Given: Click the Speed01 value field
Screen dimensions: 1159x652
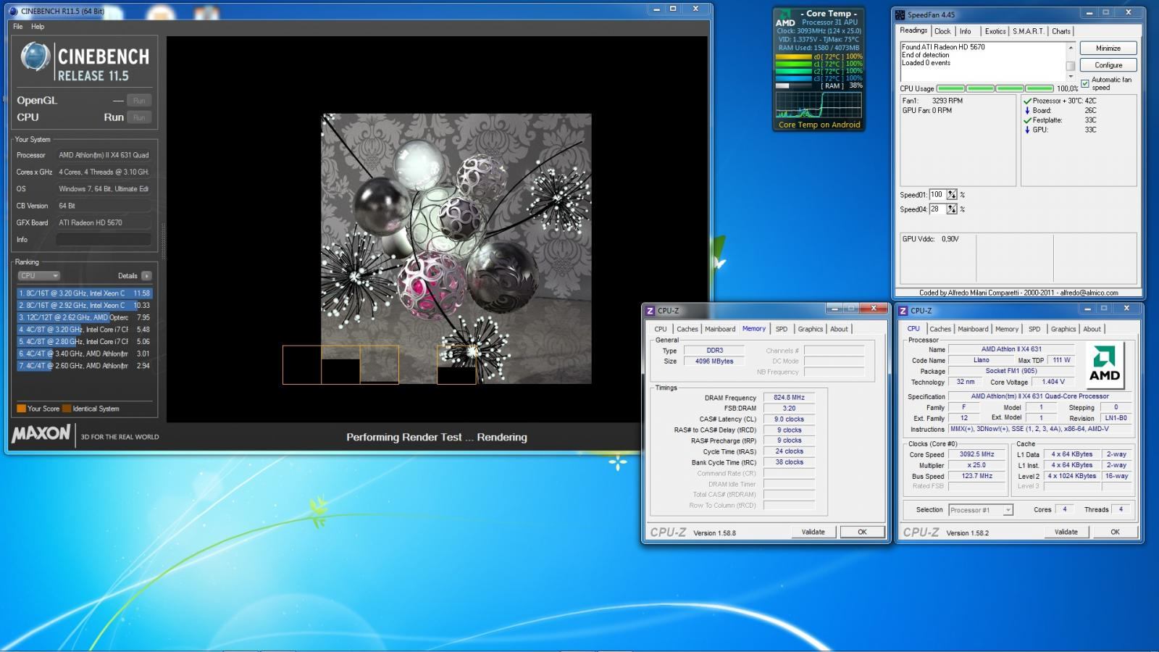Looking at the screenshot, I should pyautogui.click(x=937, y=195).
